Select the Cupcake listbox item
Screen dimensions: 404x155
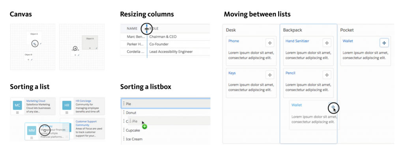click(x=165, y=130)
